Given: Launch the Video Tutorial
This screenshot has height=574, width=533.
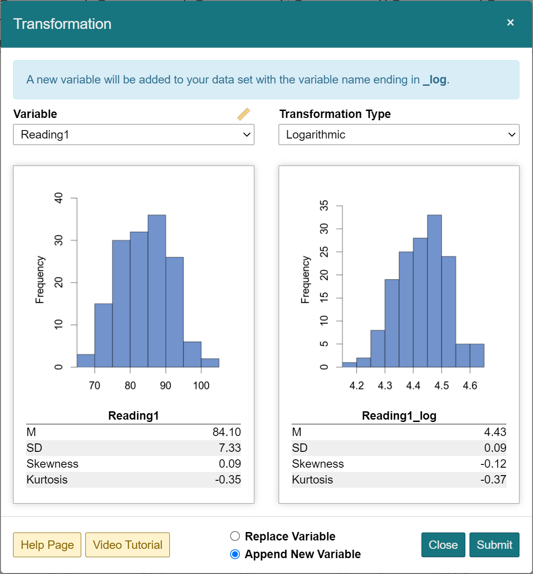Looking at the screenshot, I should pos(127,545).
